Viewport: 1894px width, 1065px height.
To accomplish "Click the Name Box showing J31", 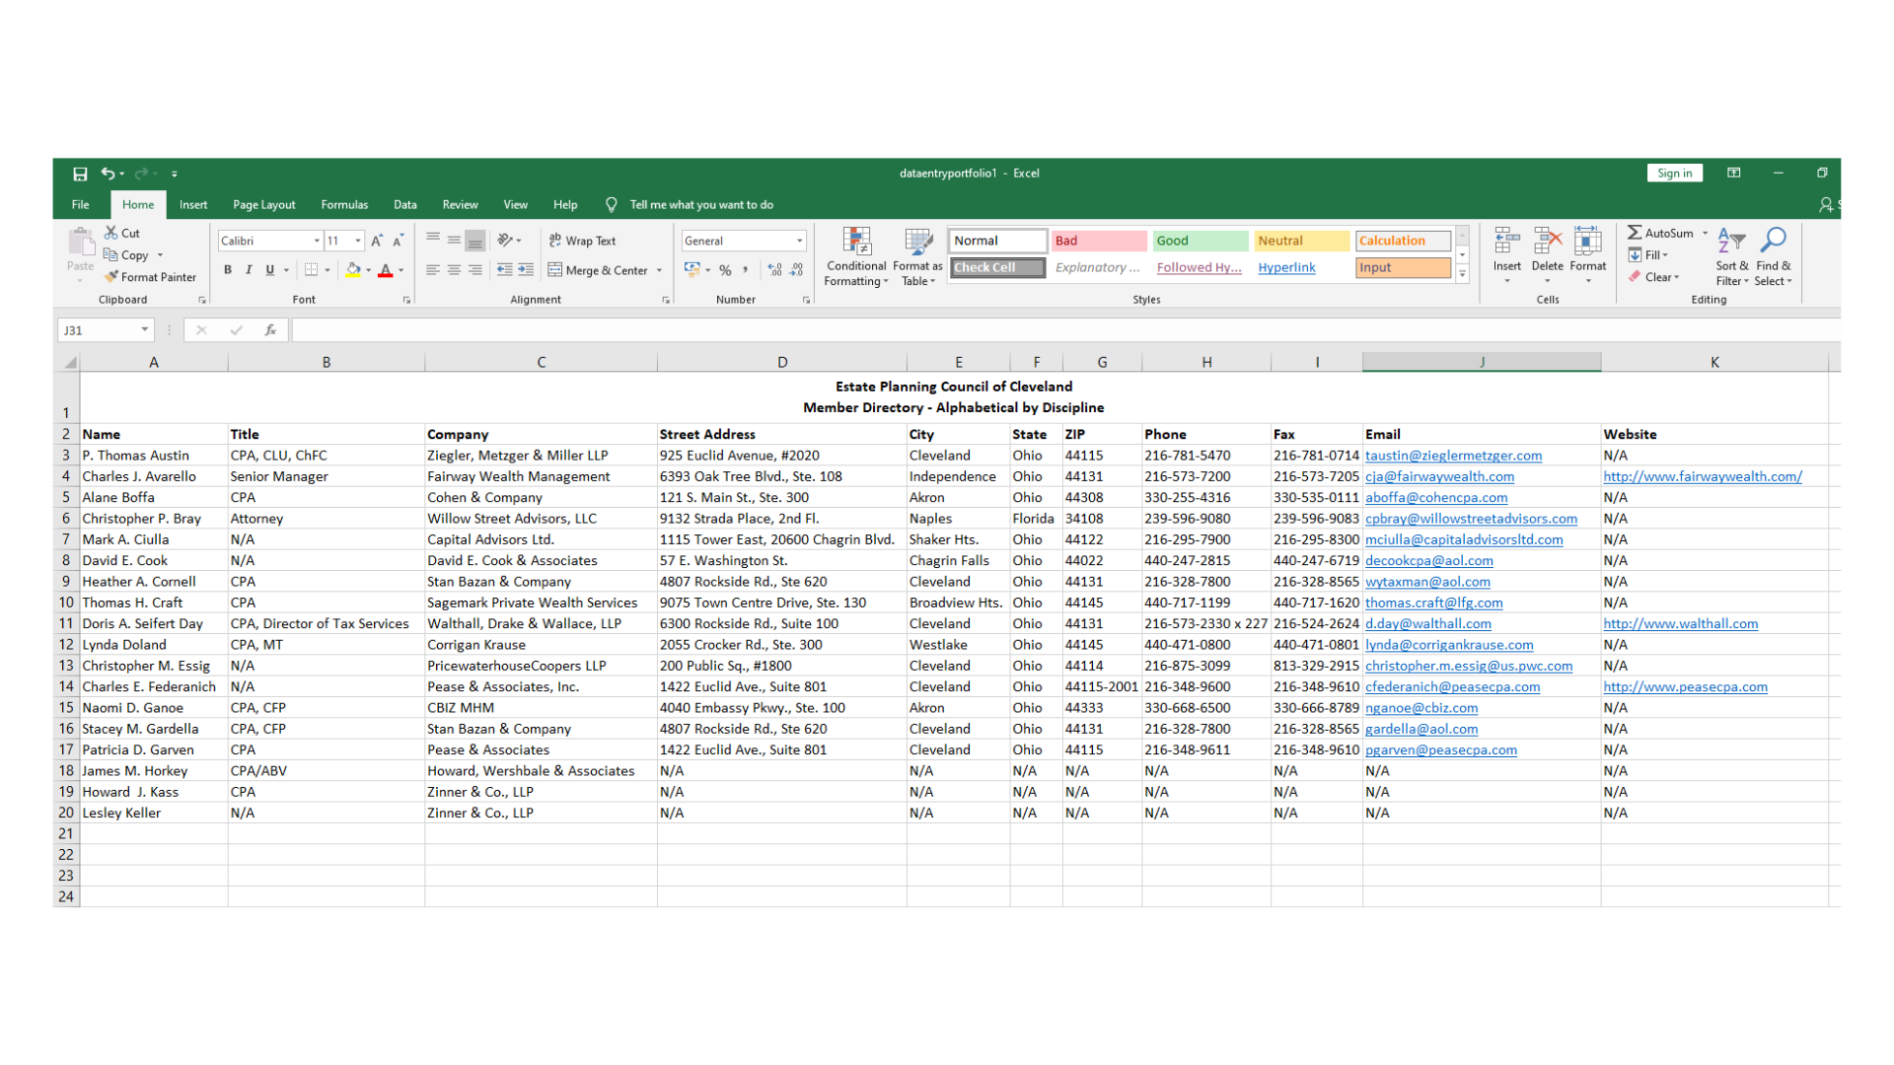I will pos(99,330).
